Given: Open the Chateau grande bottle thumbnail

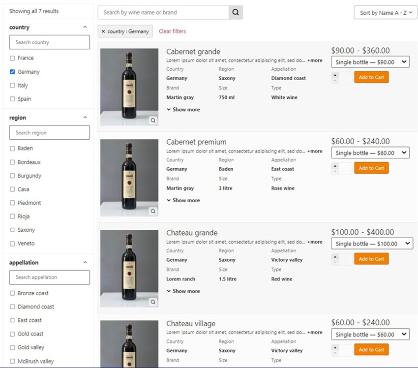Looking at the screenshot, I should pos(129,269).
